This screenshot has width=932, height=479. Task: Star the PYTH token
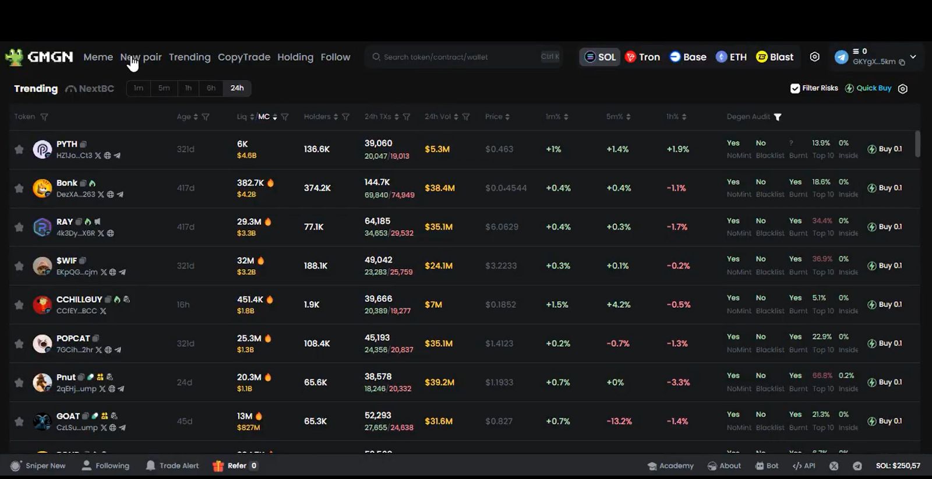19,149
